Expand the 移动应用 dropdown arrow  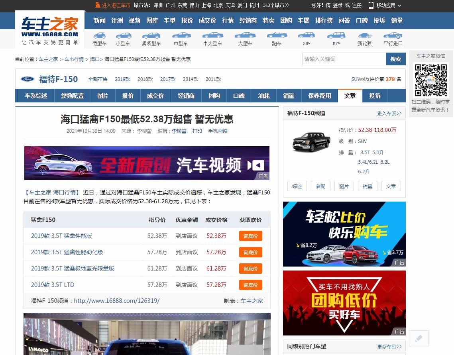(x=399, y=6)
